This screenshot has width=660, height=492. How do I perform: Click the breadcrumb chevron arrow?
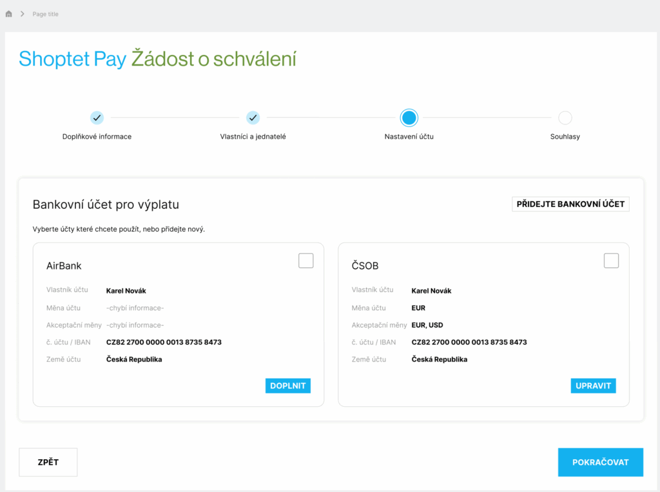22,14
